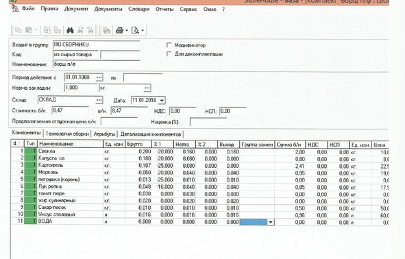Click the greyed icon left of printer
Screen dimensions: 405x259
[x=106, y=30]
